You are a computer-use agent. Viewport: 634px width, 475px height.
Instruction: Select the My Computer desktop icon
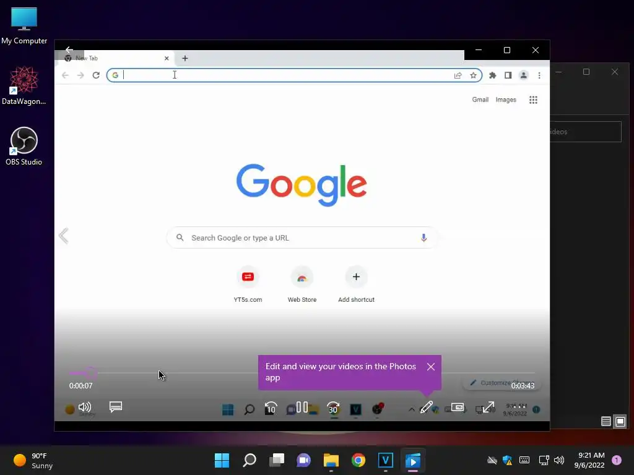pyautogui.click(x=24, y=26)
